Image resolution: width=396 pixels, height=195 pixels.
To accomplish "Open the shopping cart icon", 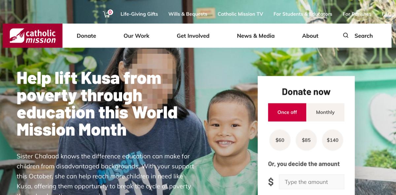I will pyautogui.click(x=107, y=14).
